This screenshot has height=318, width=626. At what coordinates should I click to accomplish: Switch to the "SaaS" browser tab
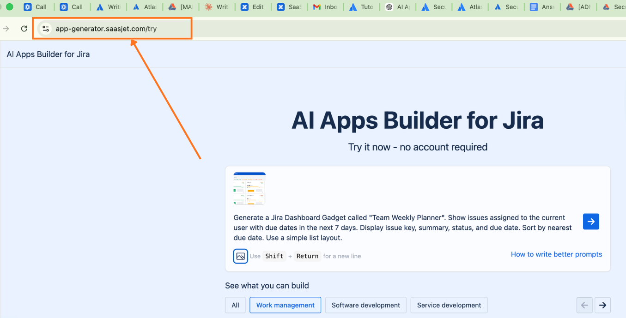(x=289, y=7)
